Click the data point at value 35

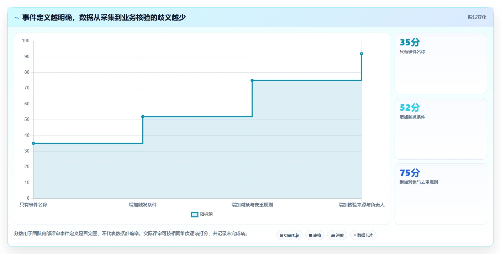(x=33, y=143)
